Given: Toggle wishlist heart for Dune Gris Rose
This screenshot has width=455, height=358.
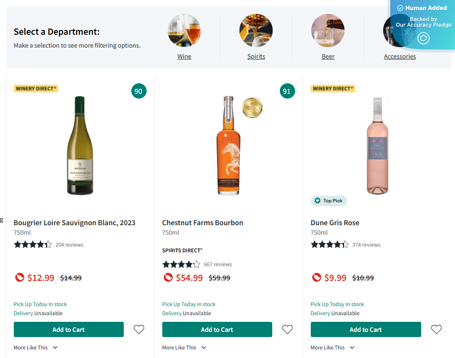Looking at the screenshot, I should point(436,329).
